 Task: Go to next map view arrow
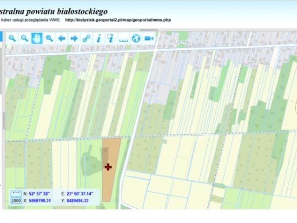point(74,39)
